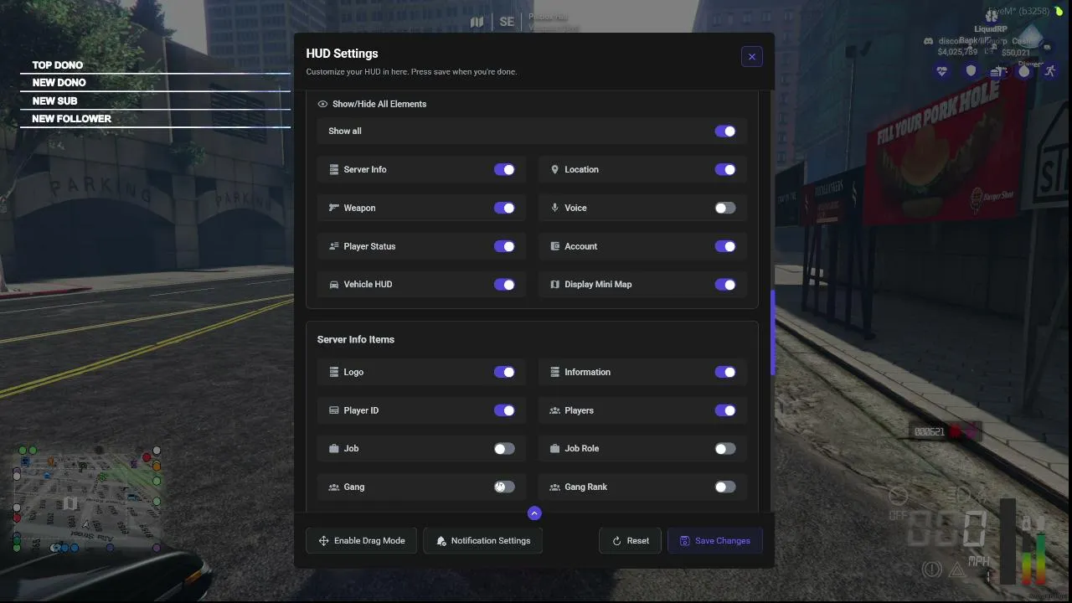Click the hazard warning triangle on speedometer
This screenshot has width=1072, height=603.
(x=956, y=569)
